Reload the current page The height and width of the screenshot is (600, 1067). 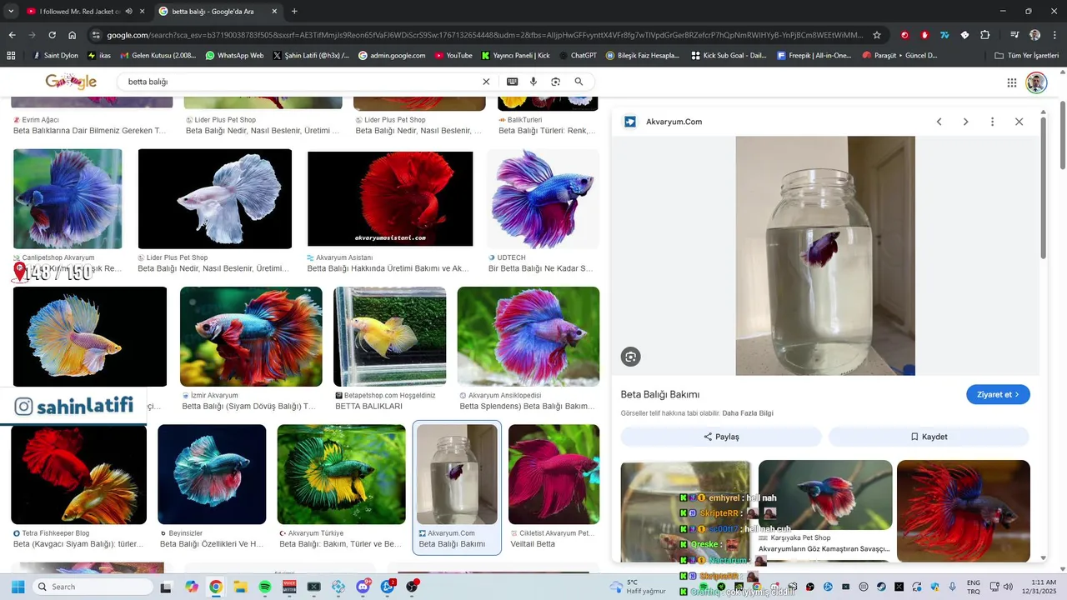click(52, 35)
